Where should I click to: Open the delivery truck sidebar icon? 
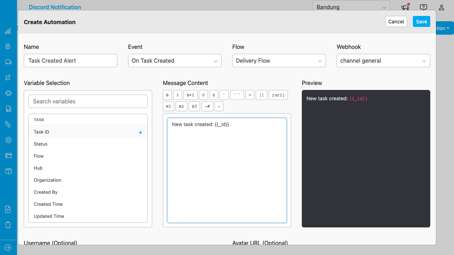click(x=8, y=62)
